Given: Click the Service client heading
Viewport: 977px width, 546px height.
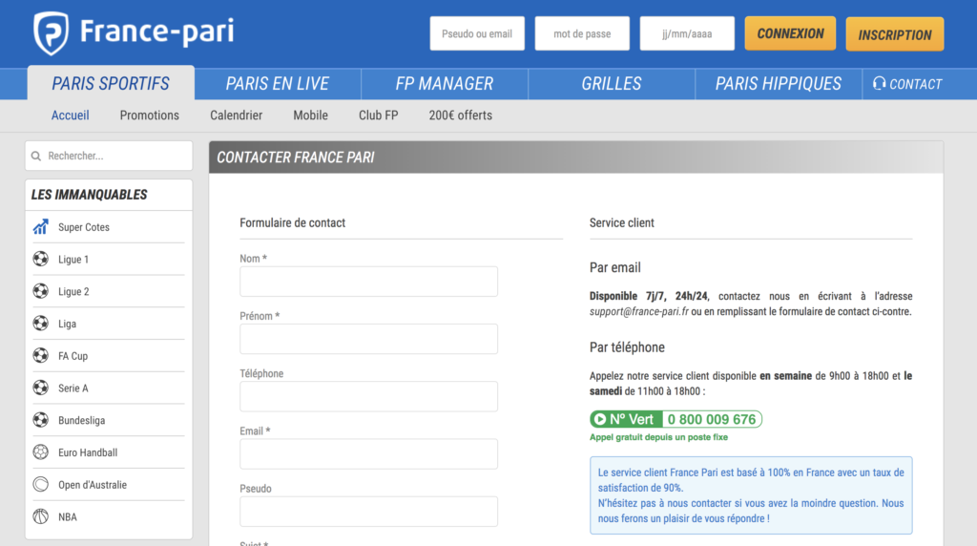Looking at the screenshot, I should tap(622, 222).
